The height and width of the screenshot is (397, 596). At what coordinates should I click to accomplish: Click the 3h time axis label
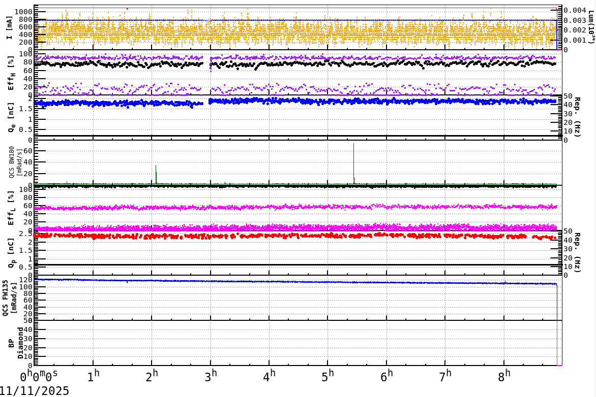coord(211,376)
